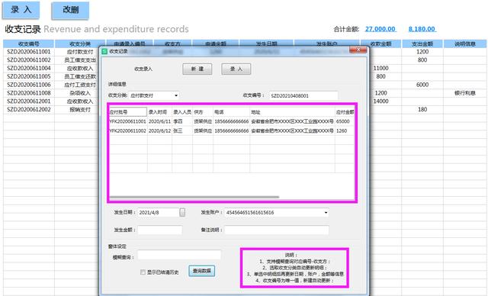Click the 2020/6/12 date cell
The width and height of the screenshot is (488, 296).
[x=159, y=131]
